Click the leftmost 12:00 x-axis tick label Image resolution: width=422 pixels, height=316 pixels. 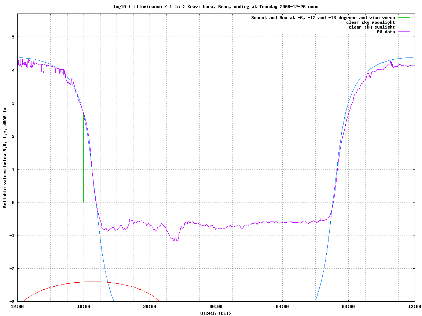pos(17,306)
